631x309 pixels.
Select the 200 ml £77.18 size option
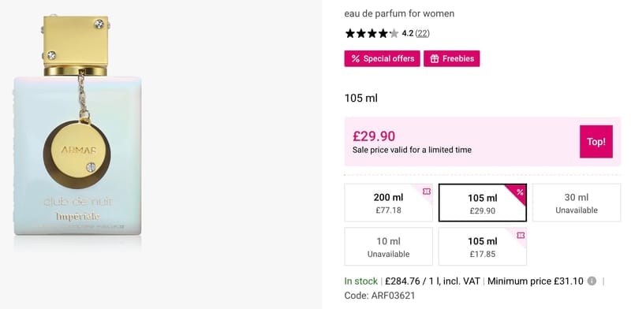tap(388, 203)
